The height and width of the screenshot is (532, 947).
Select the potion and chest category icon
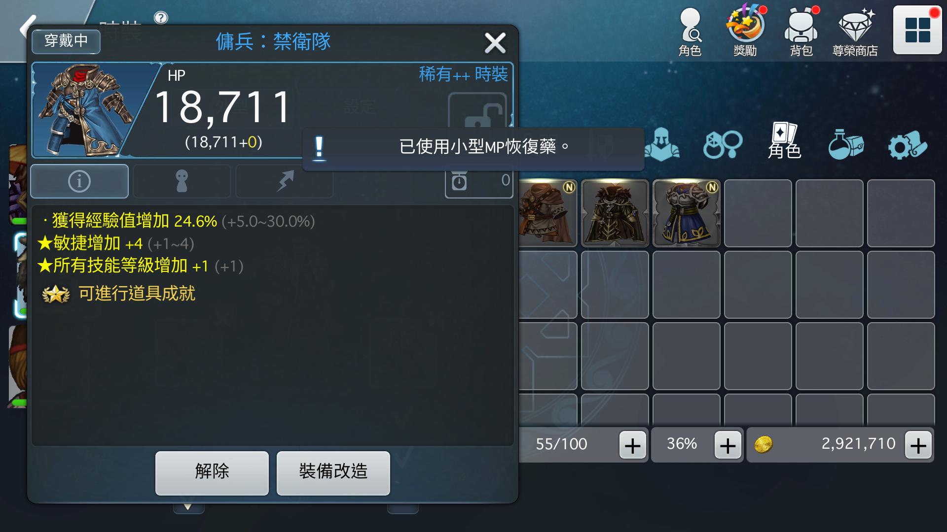coord(845,144)
